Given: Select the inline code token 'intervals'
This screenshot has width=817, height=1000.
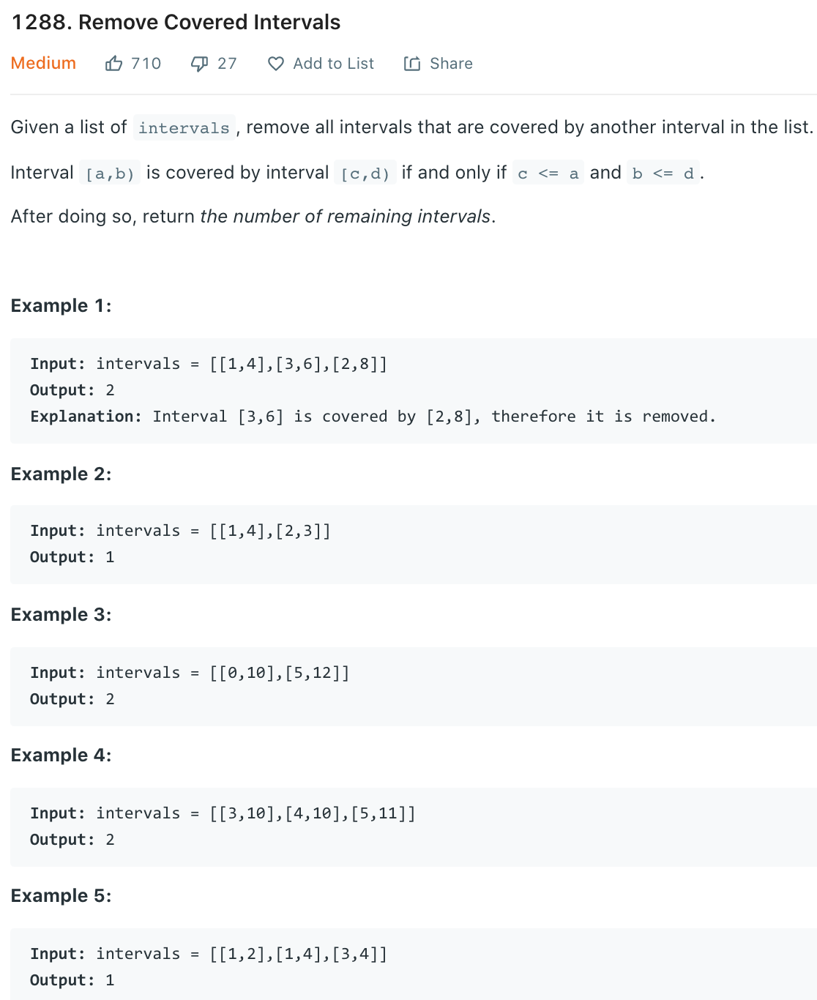Looking at the screenshot, I should 184,128.
